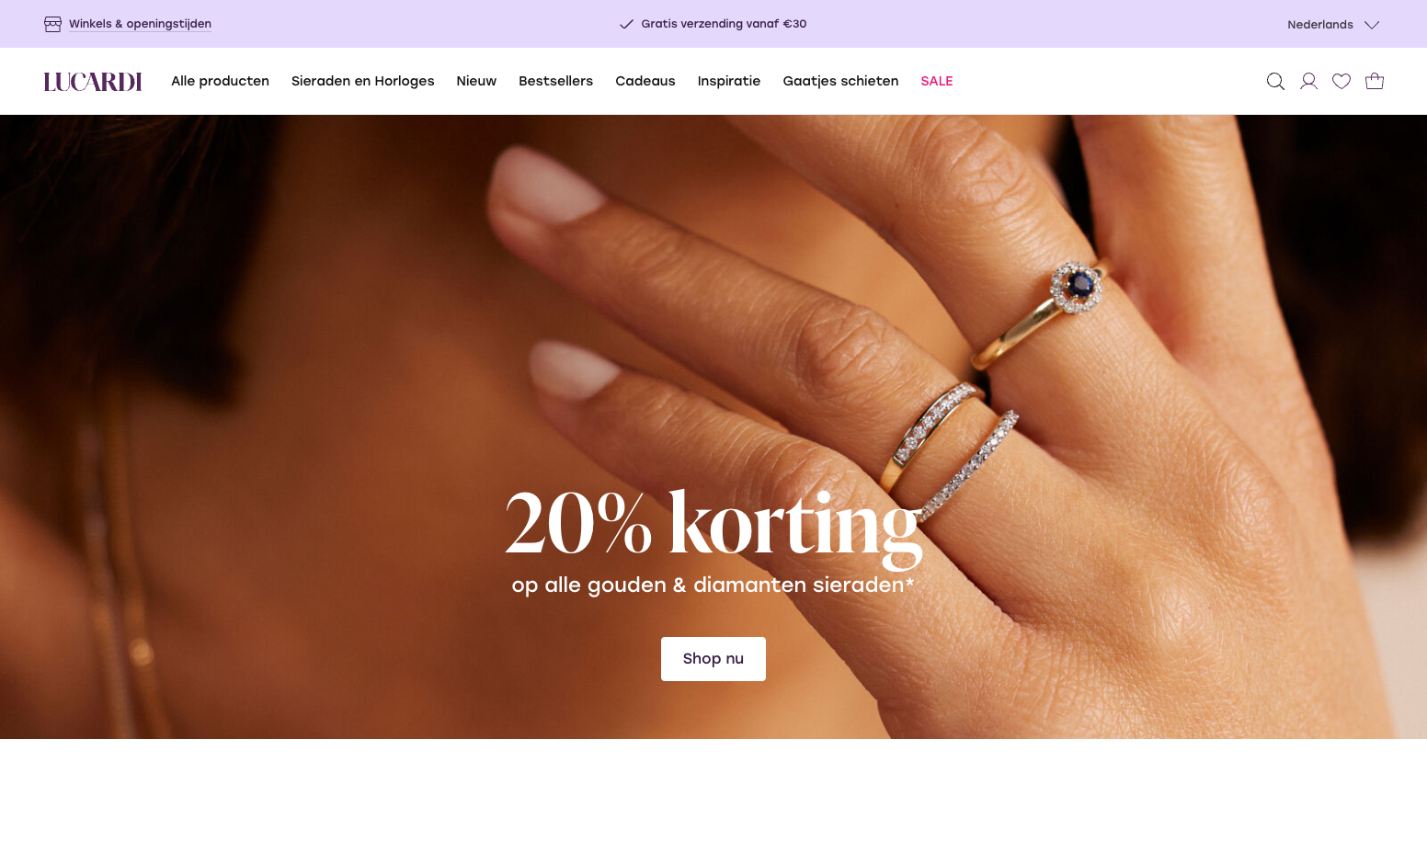Click the store icon beside Winkels
The image size is (1427, 864).
(x=53, y=24)
